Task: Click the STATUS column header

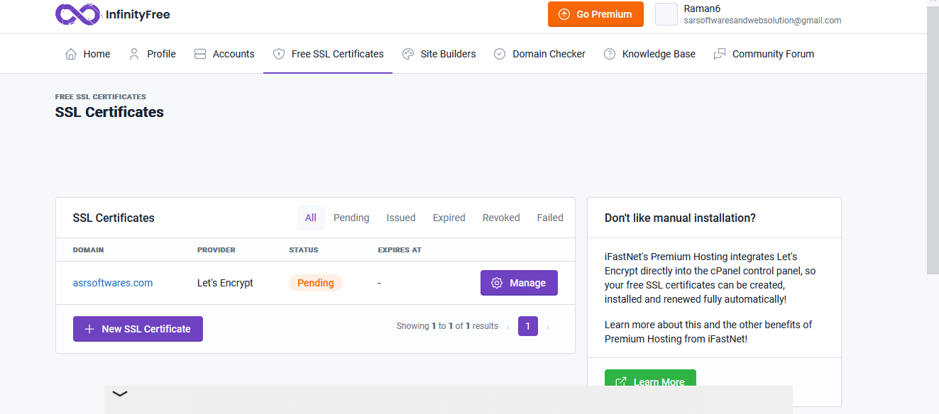Action: (x=304, y=250)
